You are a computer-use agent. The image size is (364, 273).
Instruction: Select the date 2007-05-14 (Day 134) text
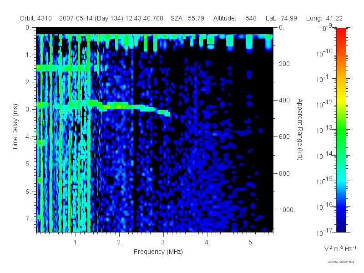[91, 18]
